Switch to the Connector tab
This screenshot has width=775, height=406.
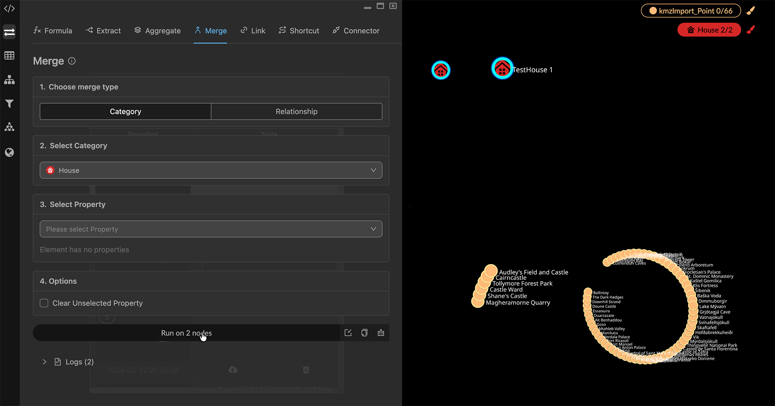(x=356, y=31)
